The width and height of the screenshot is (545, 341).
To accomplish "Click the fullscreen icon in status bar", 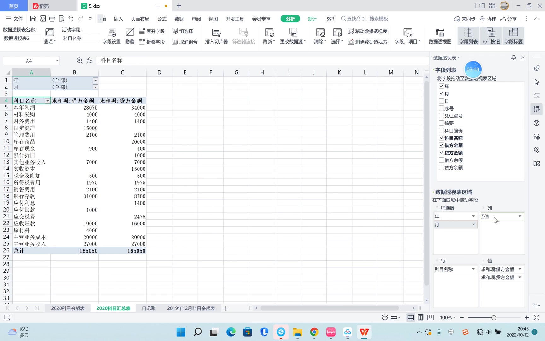I will (x=536, y=318).
